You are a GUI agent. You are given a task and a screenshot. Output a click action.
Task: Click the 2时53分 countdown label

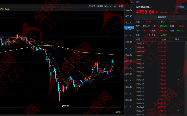click(120, 112)
